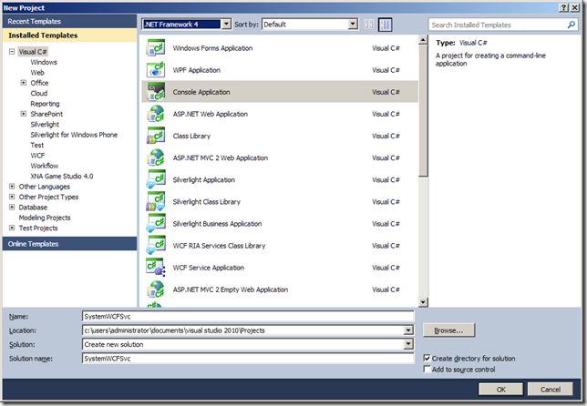
Task: Open the Online Templates section
Action: click(x=69, y=244)
